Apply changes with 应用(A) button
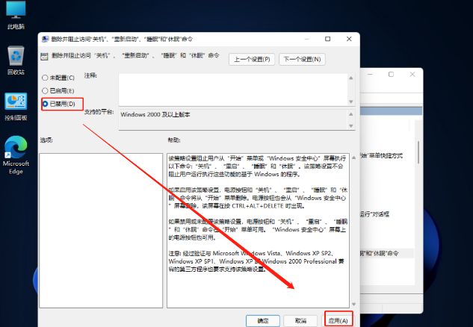 [338, 321]
